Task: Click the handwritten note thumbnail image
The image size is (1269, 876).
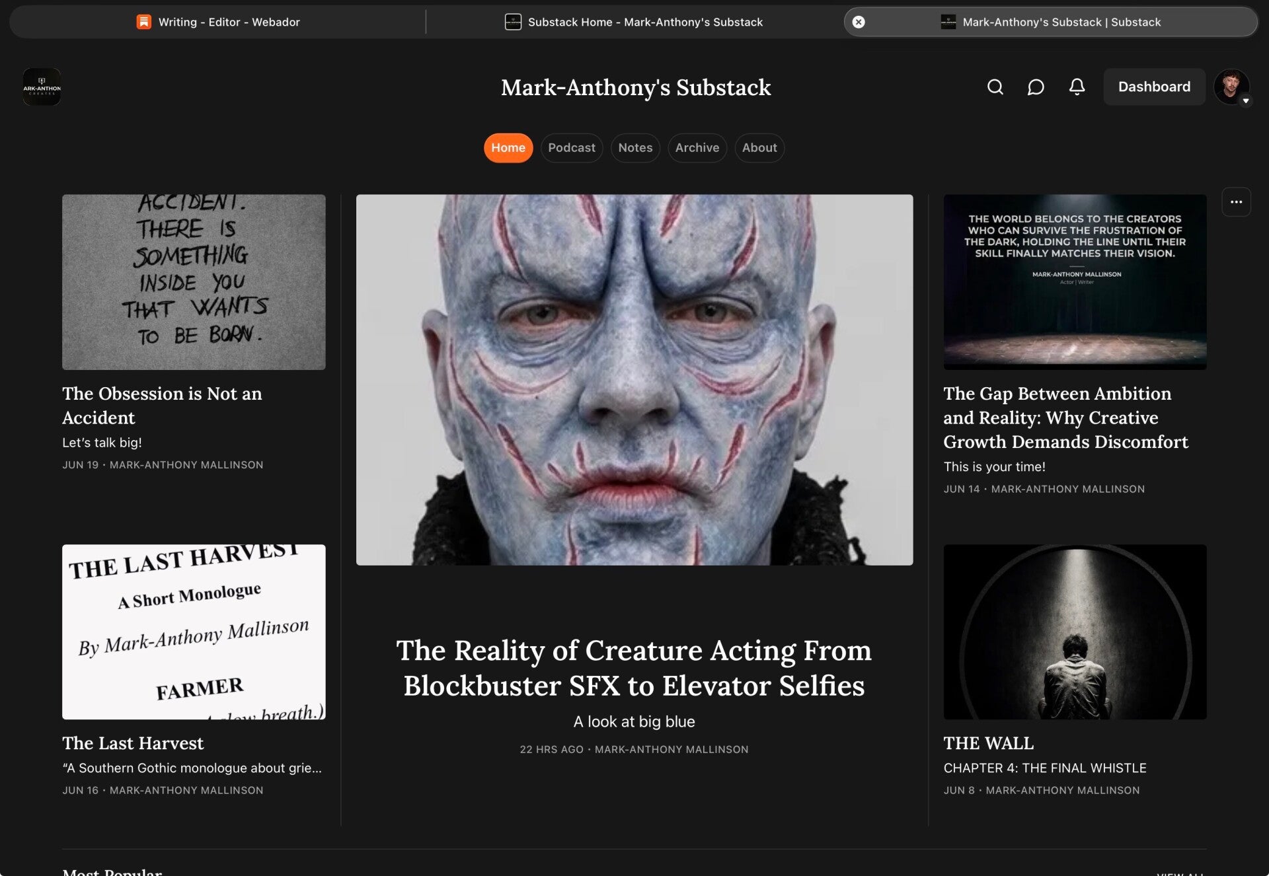Action: [x=194, y=282]
